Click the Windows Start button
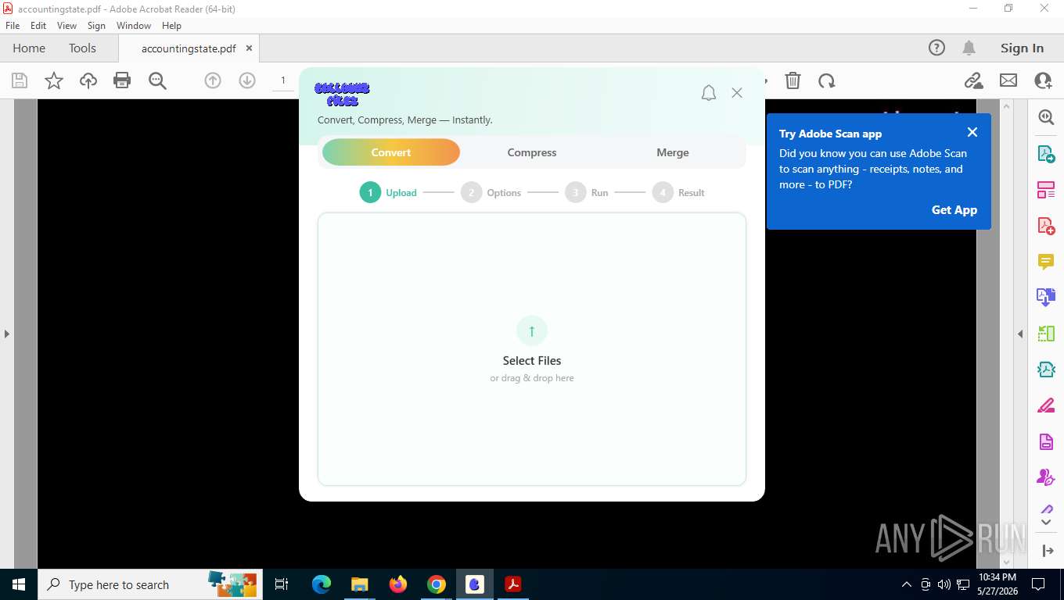 pos(19,584)
